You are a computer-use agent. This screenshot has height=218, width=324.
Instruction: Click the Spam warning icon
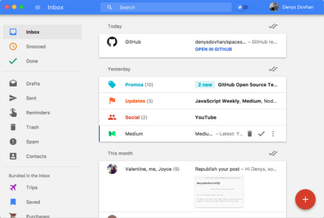click(x=13, y=142)
